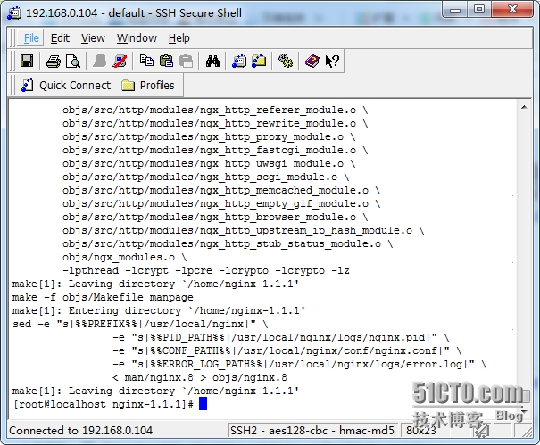Open the Settings gears icon

tap(286, 62)
